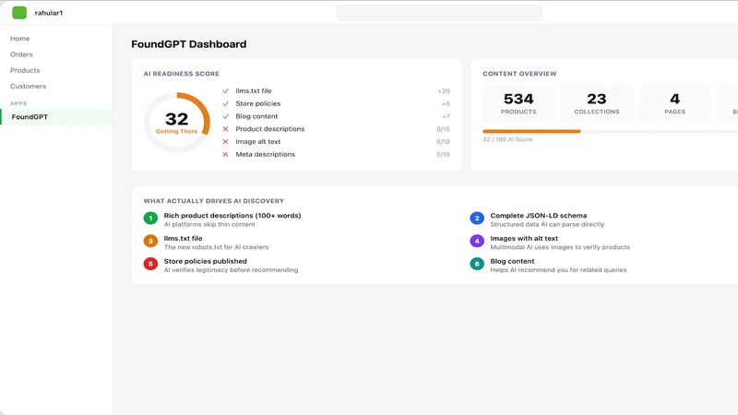The width and height of the screenshot is (738, 415).
Task: Click the 32 score gauge
Action: [177, 123]
